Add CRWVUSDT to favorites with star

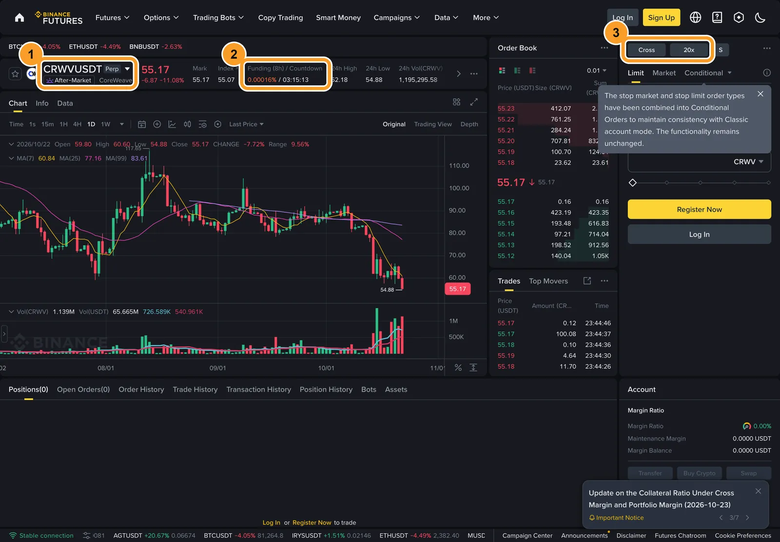tap(15, 74)
